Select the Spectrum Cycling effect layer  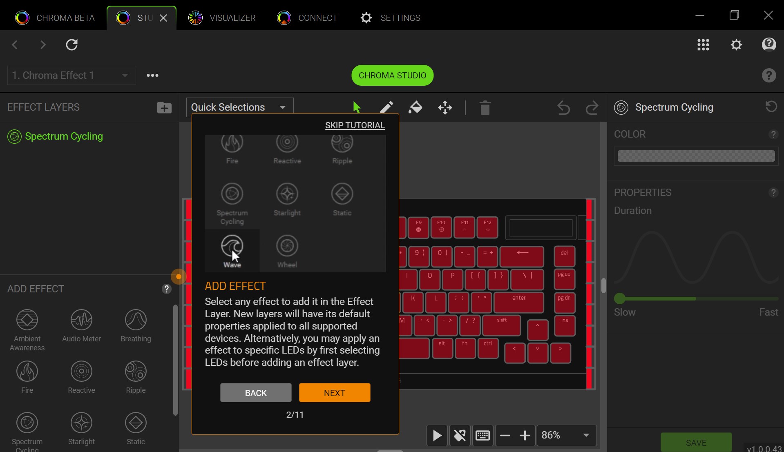point(56,136)
